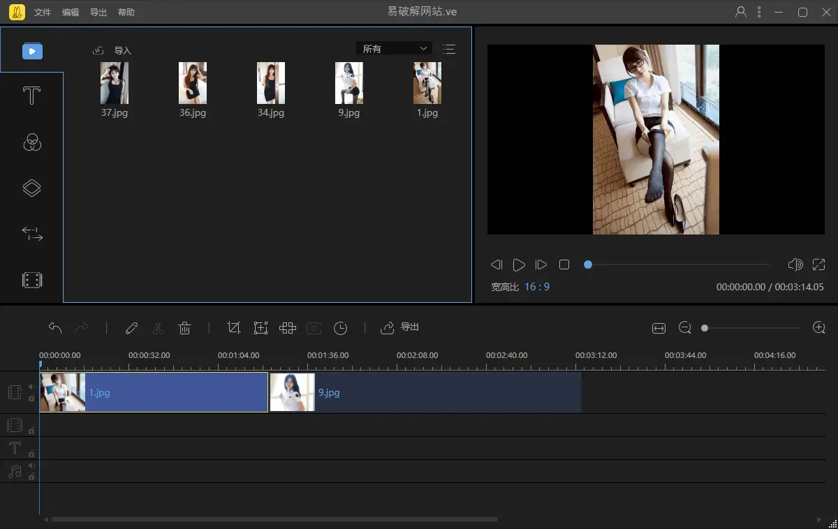Click the crop tool in timeline toolbar
838x529 pixels.
(x=234, y=328)
